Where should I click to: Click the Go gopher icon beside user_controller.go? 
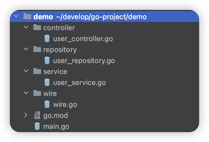pos(47,39)
